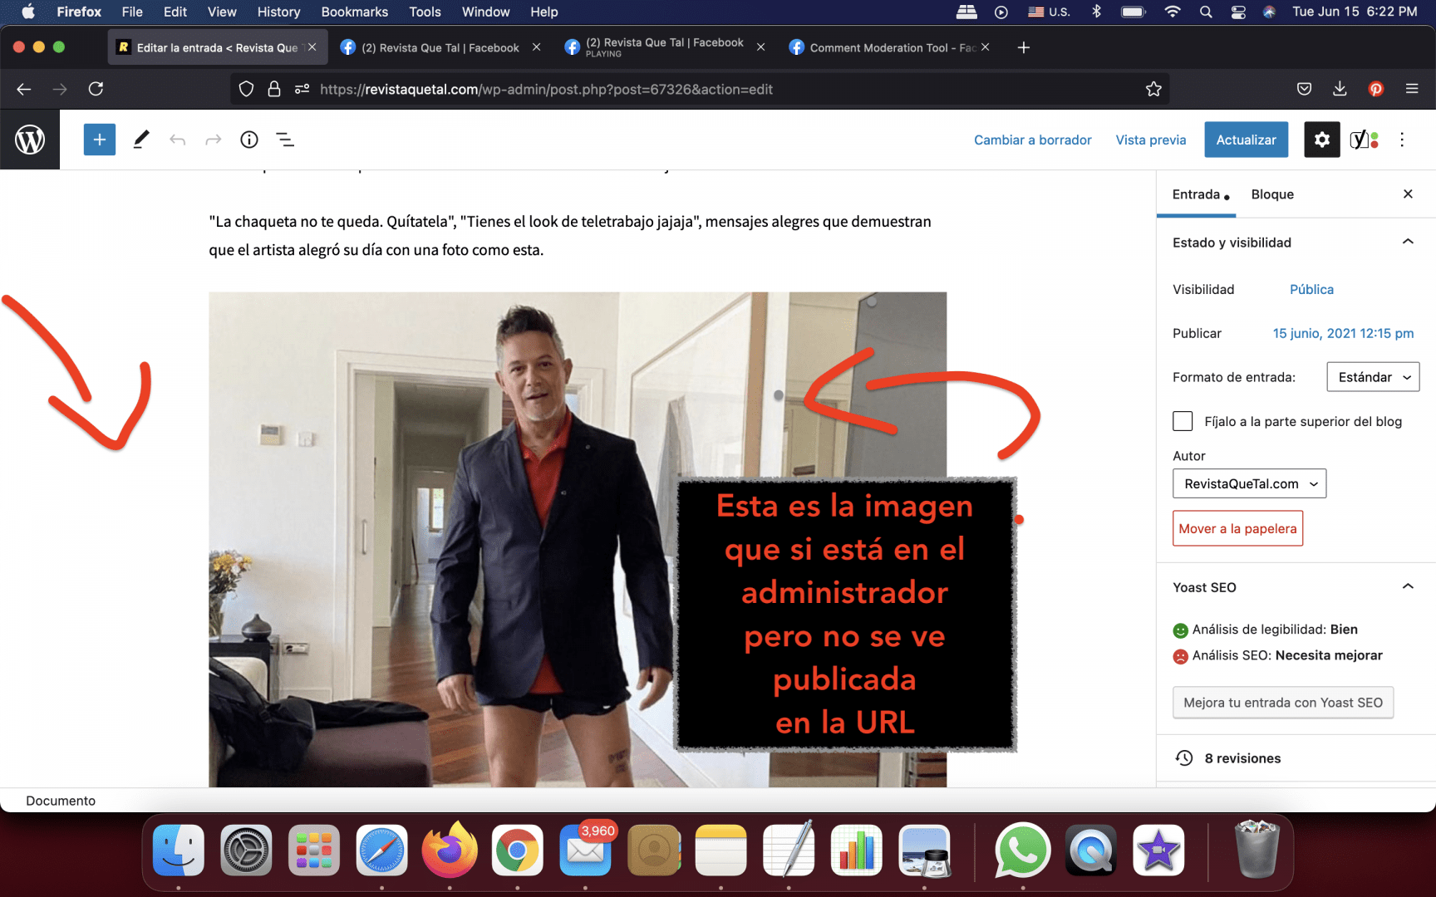
Task: Switch to the Bloque tab
Action: coord(1272,194)
